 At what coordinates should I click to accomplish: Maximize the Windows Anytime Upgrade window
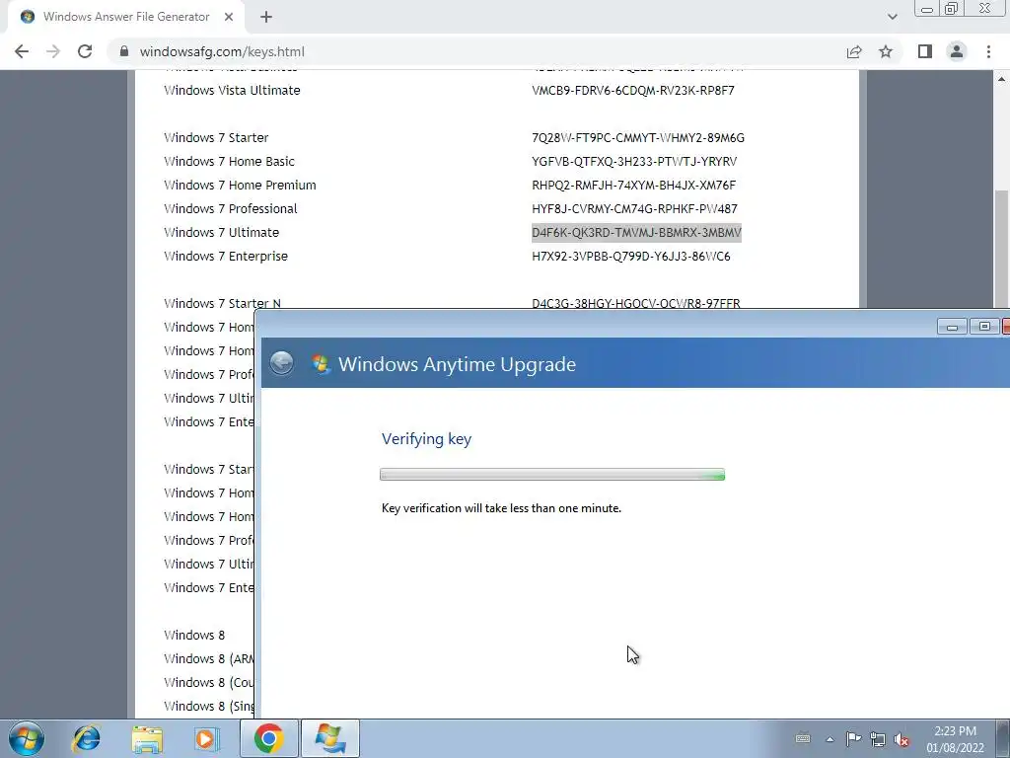[984, 327]
